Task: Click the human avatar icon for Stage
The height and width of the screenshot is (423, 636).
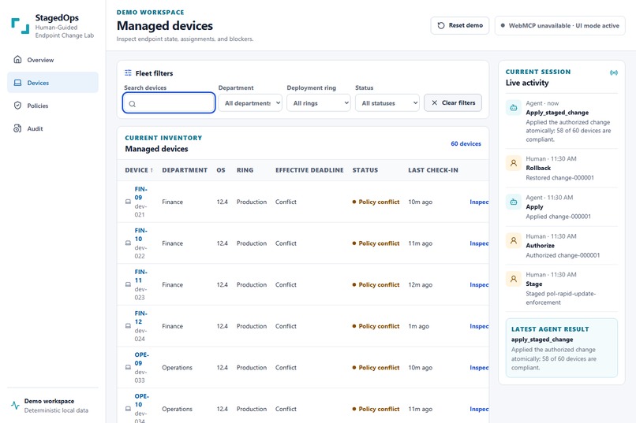Action: tap(514, 280)
